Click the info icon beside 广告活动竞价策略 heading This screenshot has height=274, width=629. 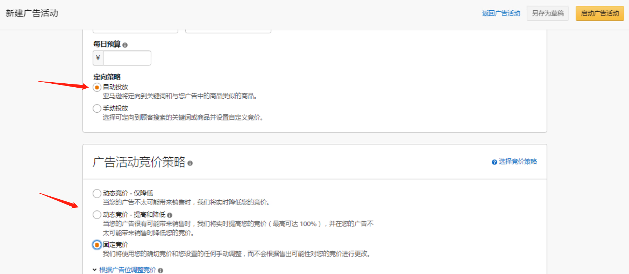pos(190,163)
